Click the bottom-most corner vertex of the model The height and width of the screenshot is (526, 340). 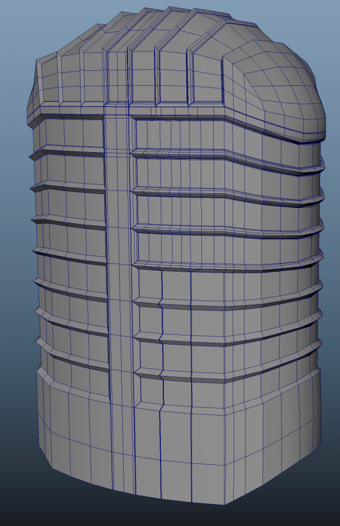224,504
